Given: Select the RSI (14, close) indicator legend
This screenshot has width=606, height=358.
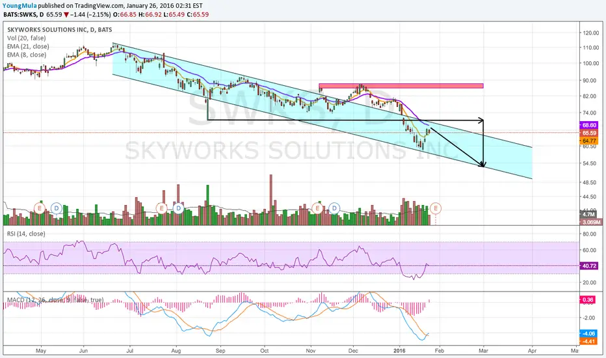Looking at the screenshot, I should tap(26, 234).
